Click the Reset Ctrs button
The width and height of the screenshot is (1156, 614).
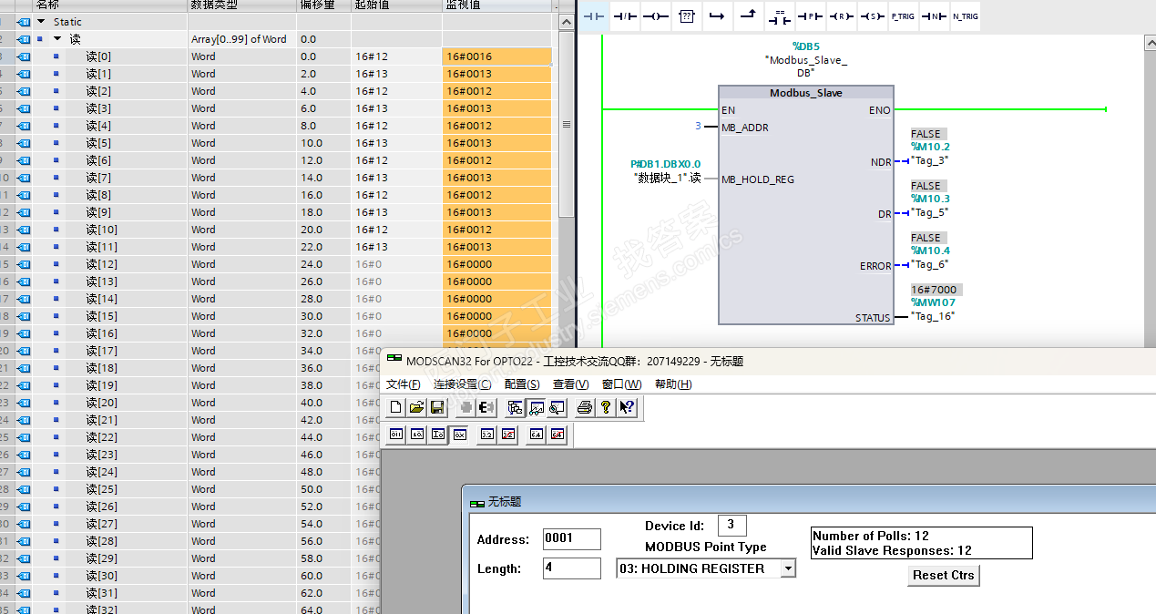944,575
